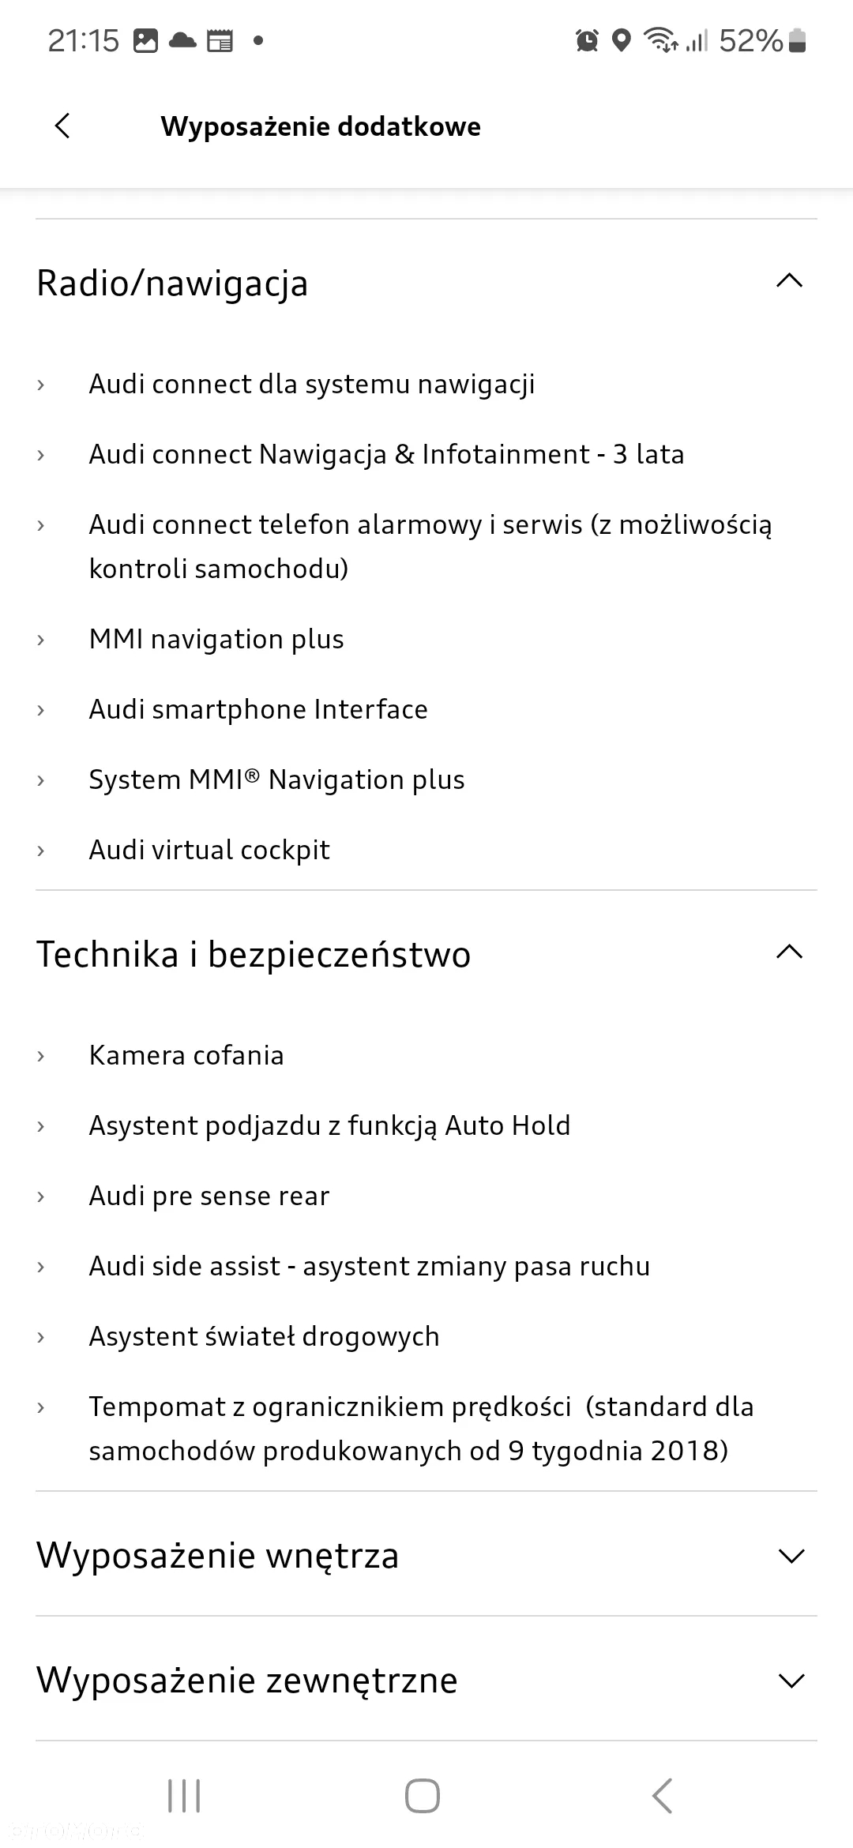Tap the gallery image notification icon
This screenshot has height=1848, width=853.
pos(145,40)
